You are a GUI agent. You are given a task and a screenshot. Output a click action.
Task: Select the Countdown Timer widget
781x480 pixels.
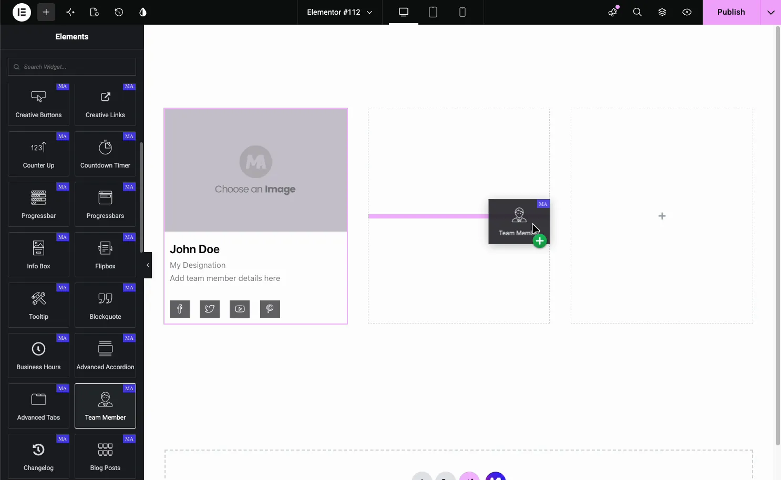pos(105,154)
